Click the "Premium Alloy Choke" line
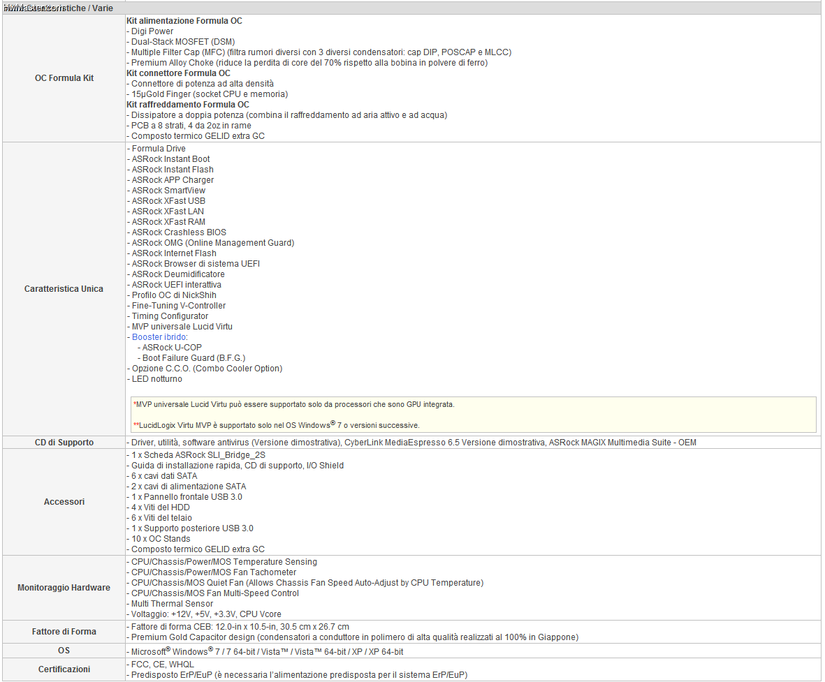The height and width of the screenshot is (682, 825). (307, 63)
